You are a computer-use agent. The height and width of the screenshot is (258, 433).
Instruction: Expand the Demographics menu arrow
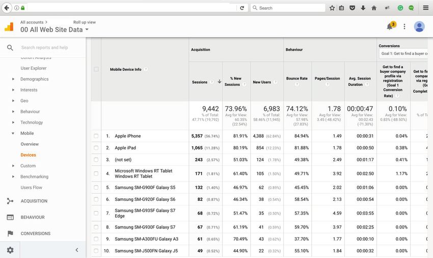[x=13, y=79]
